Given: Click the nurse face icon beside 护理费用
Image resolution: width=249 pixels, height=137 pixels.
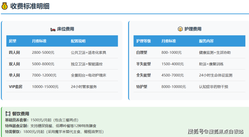Looking at the screenshot, I should tap(180, 29).
